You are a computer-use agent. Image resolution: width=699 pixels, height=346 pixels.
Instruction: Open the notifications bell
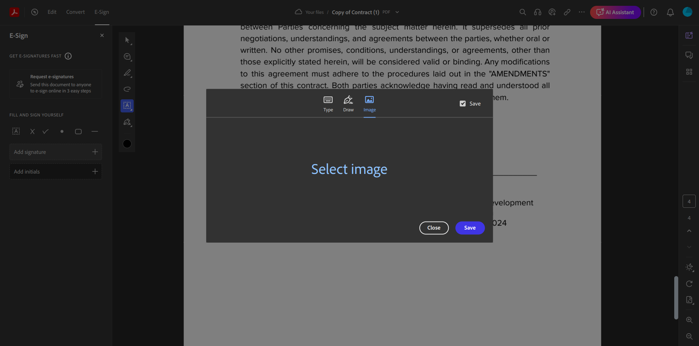tap(670, 12)
